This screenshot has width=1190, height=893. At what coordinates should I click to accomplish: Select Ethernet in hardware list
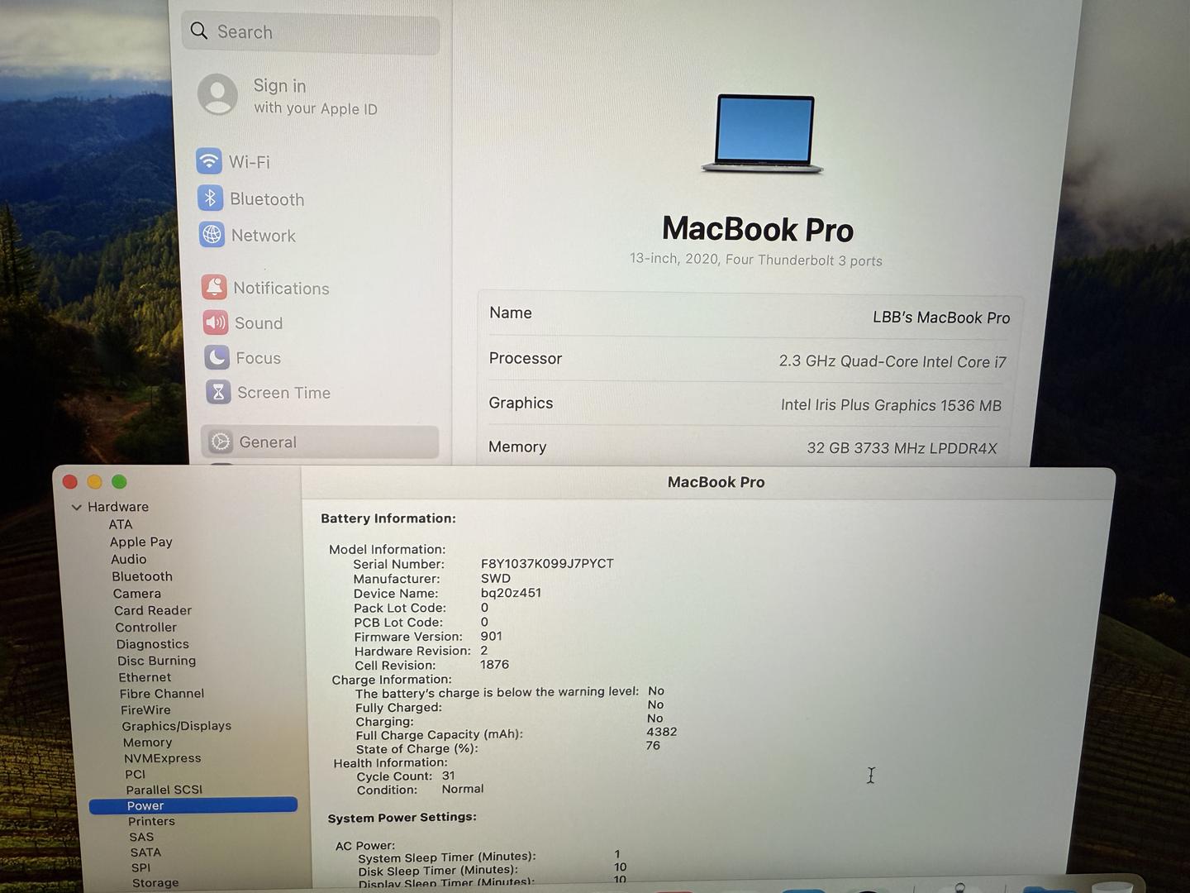pyautogui.click(x=145, y=677)
